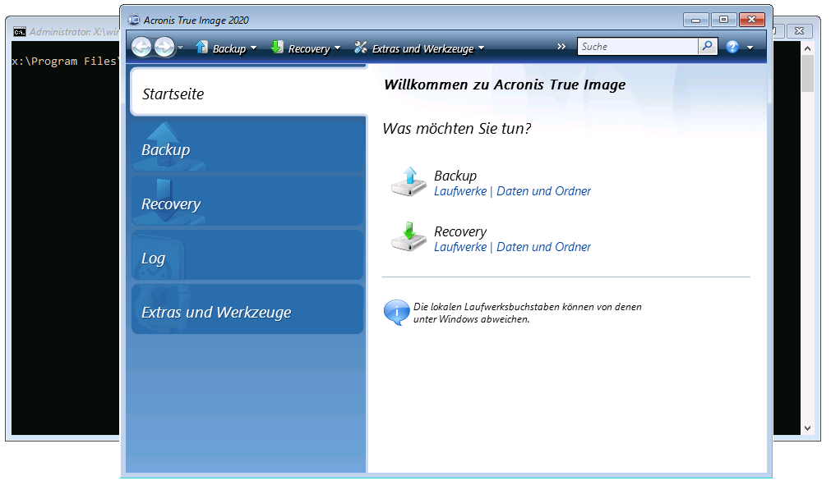Image resolution: width=831 pixels, height=485 pixels.
Task: Expand the Backup toolbar dropdown arrow
Action: 253,48
